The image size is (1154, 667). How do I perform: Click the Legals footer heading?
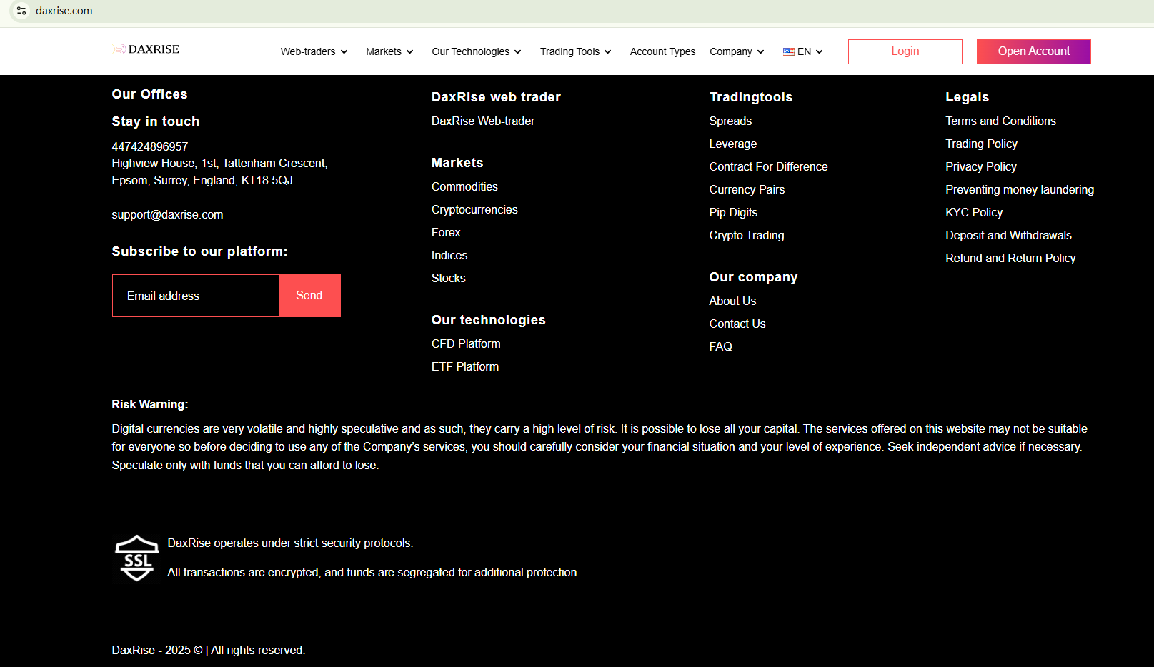point(967,97)
